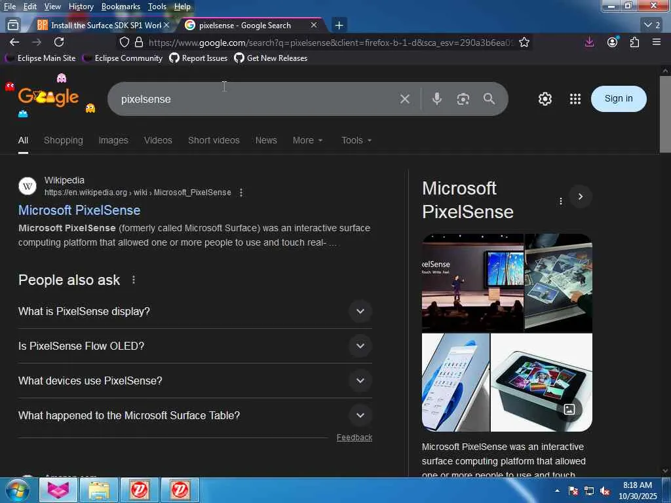
Task: Open the File menu
Action: [x=9, y=7]
